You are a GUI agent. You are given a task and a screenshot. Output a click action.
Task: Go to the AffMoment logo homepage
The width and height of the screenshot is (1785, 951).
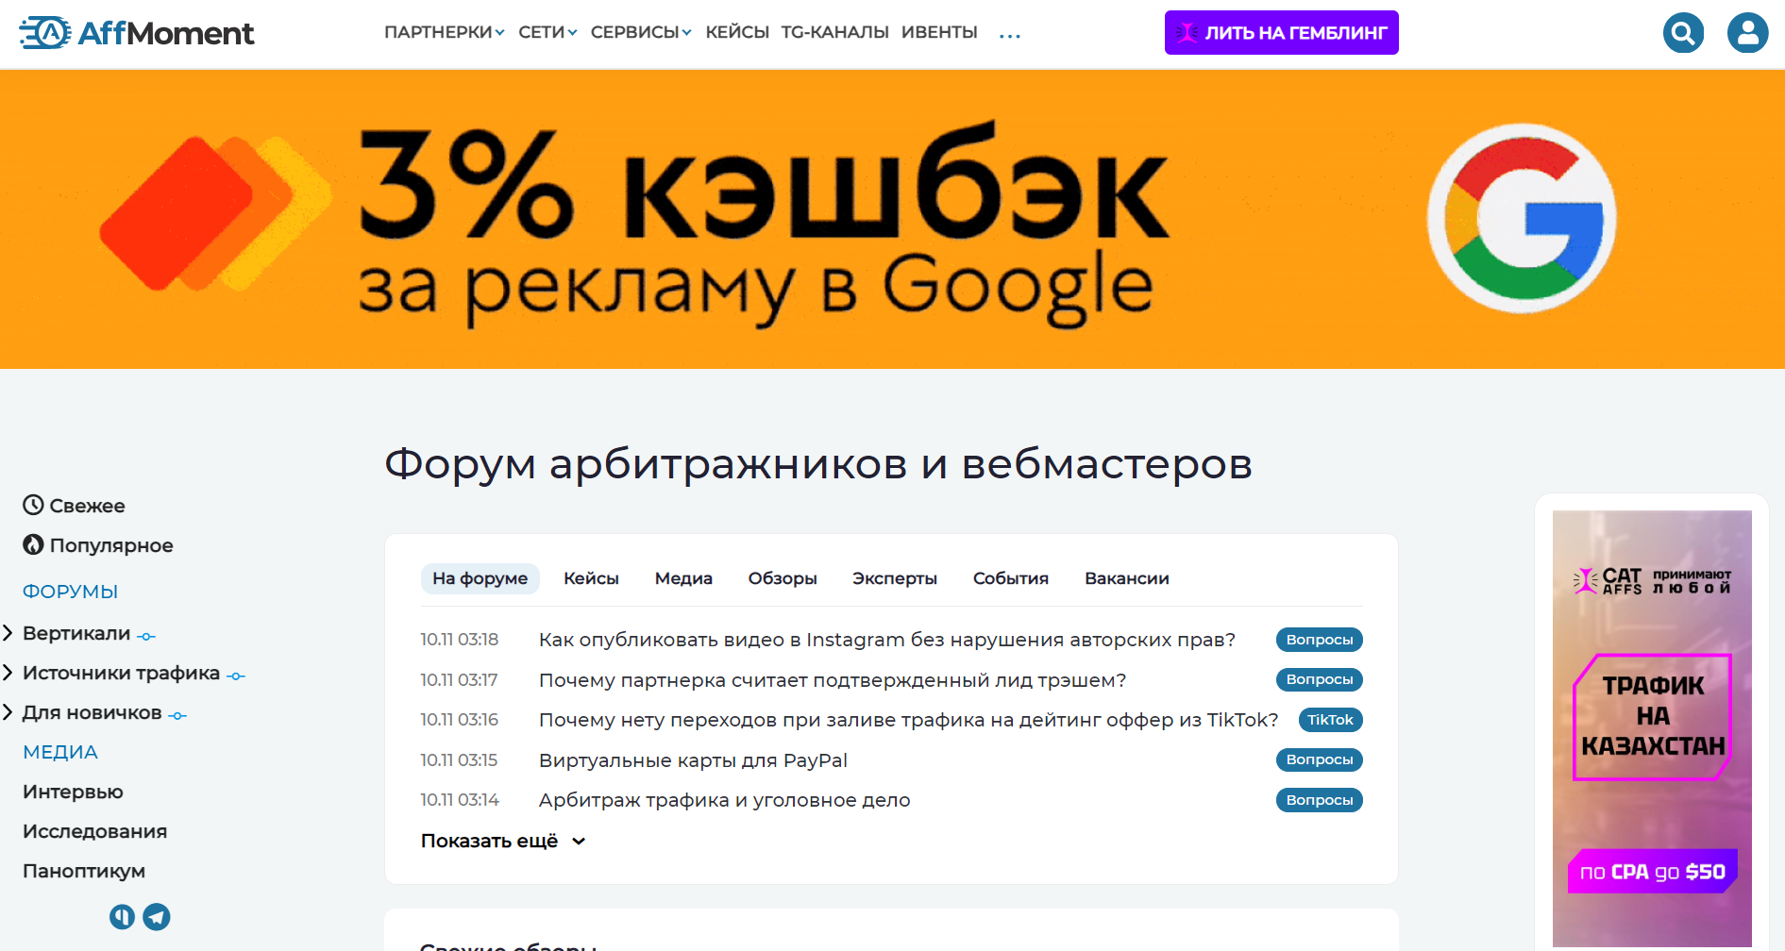point(137,33)
